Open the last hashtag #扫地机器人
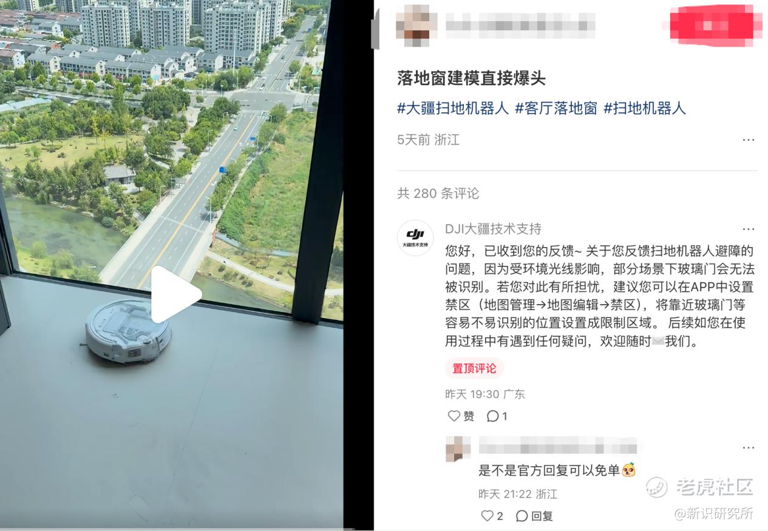Viewport: 768px width, 531px height. [x=645, y=109]
